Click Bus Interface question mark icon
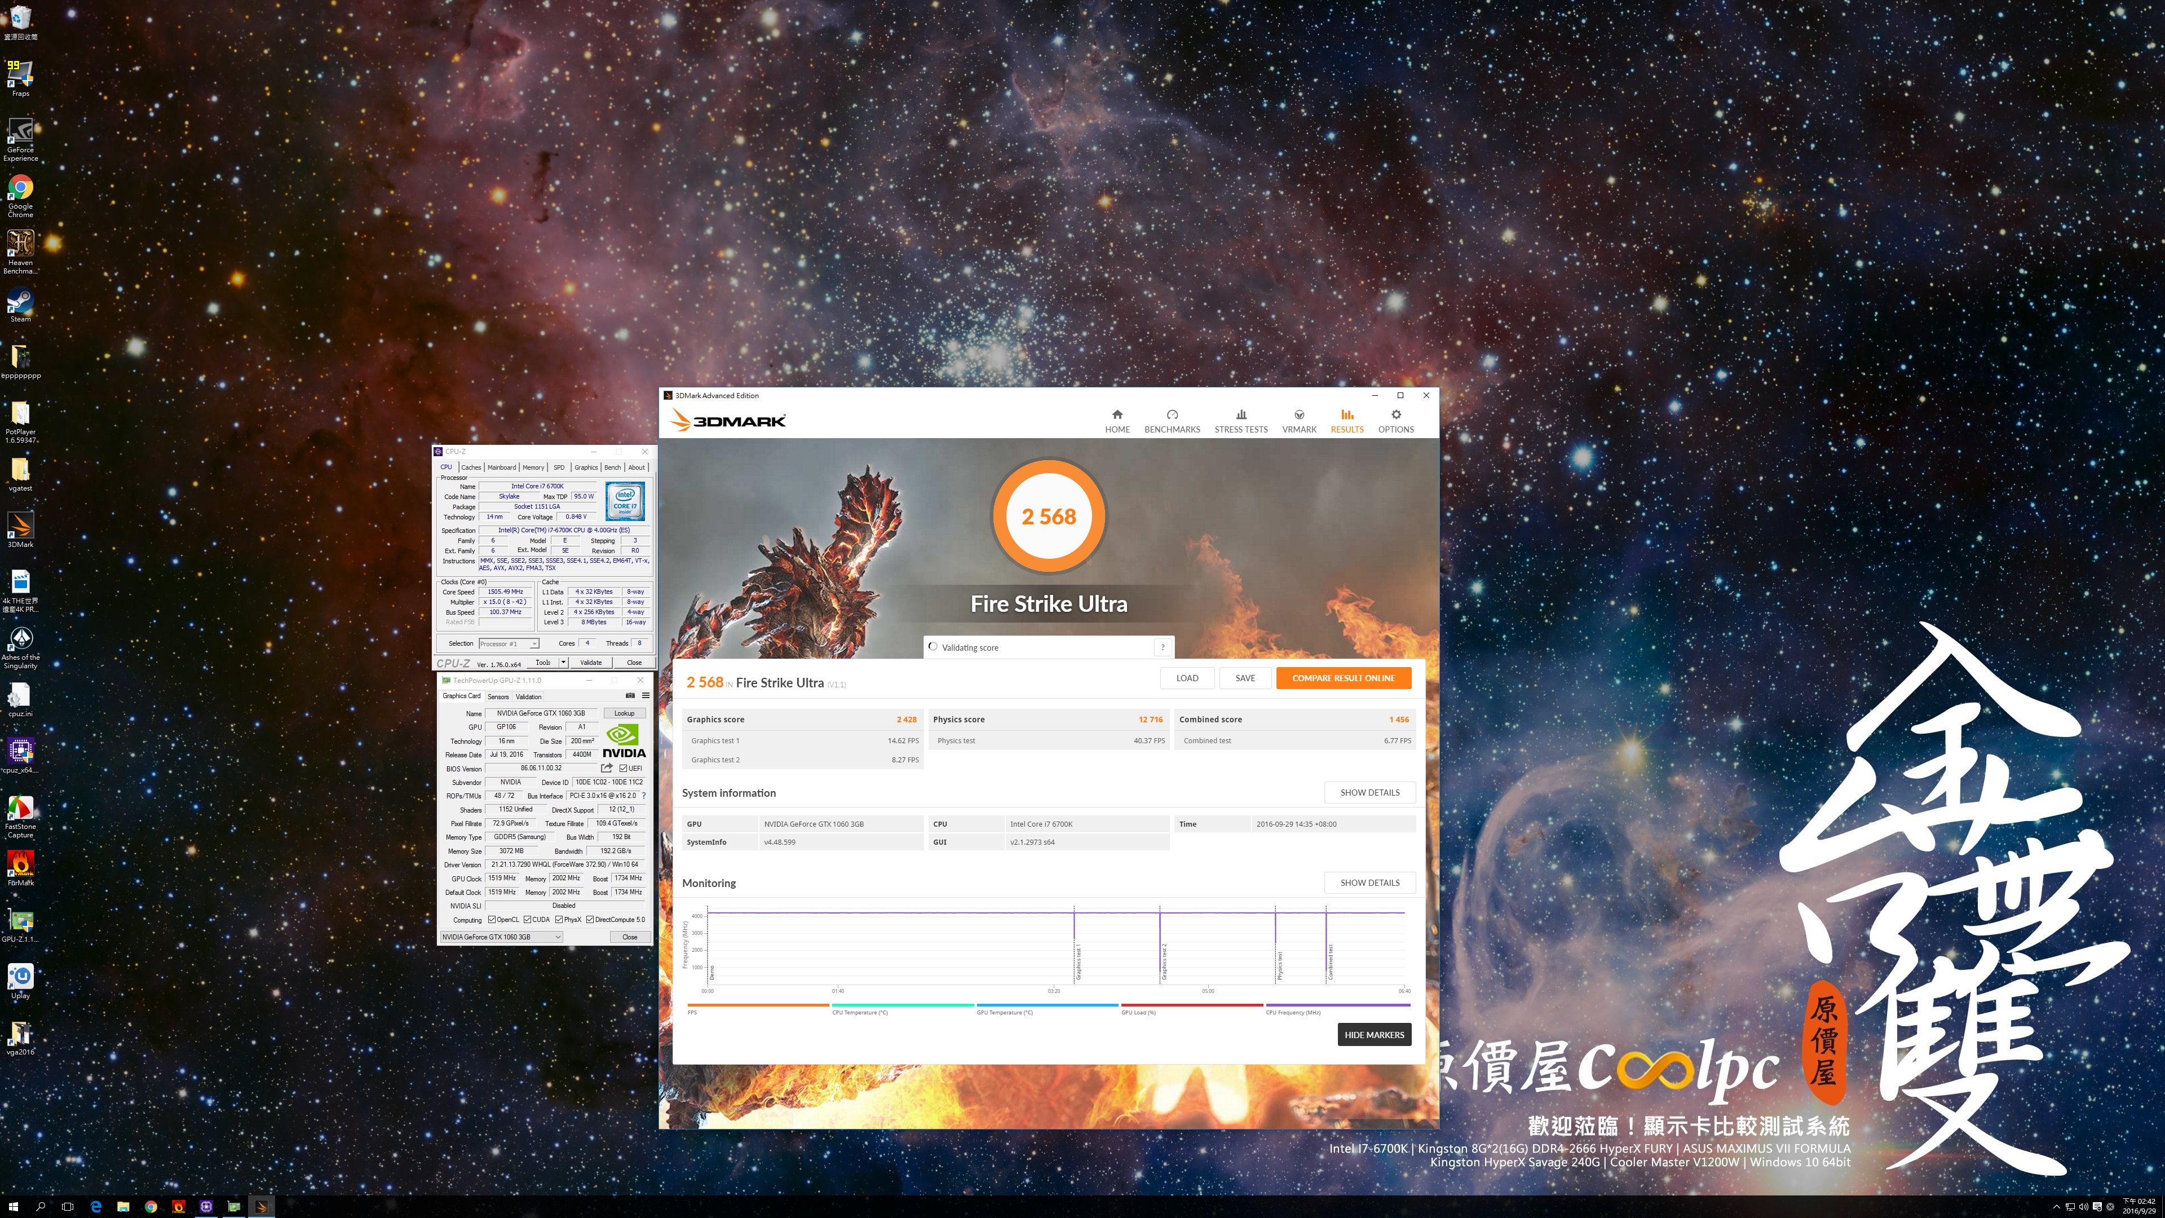2165x1218 pixels. point(644,796)
